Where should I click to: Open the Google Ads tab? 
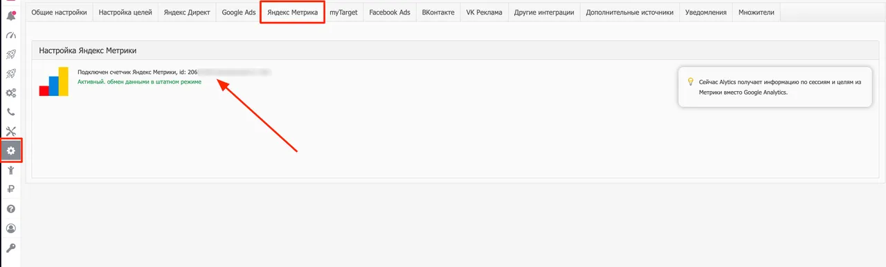pyautogui.click(x=239, y=12)
